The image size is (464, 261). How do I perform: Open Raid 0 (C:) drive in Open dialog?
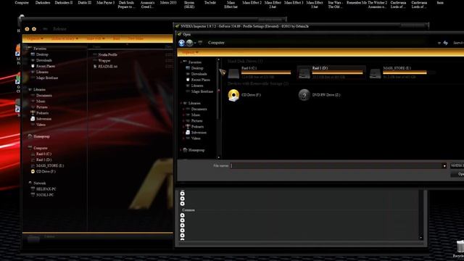[260, 72]
